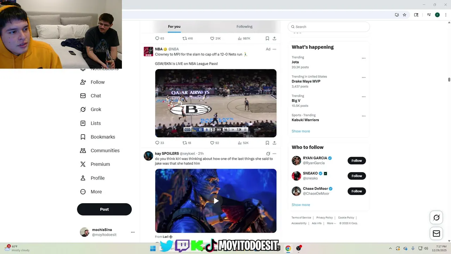
Task: Like the NBA post with 92 likes
Action: pyautogui.click(x=215, y=143)
